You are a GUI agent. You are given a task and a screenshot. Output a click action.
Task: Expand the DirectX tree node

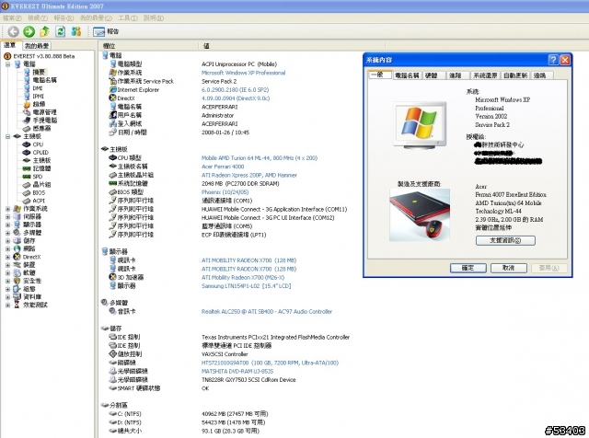[7, 257]
